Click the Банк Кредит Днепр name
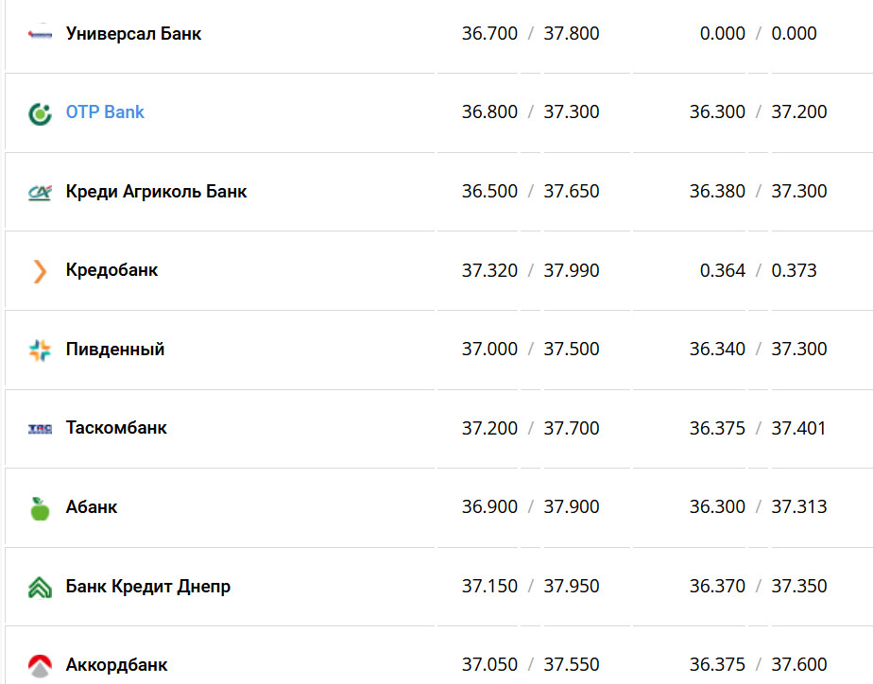 (x=147, y=587)
